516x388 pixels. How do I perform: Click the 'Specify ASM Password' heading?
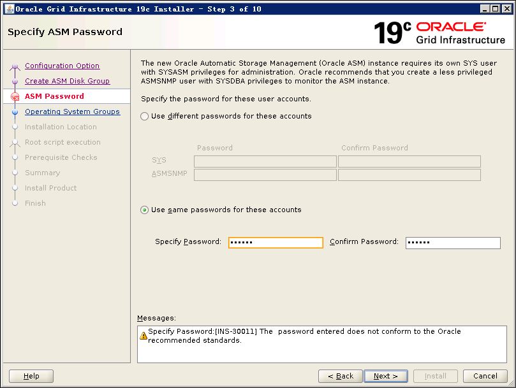(x=65, y=32)
